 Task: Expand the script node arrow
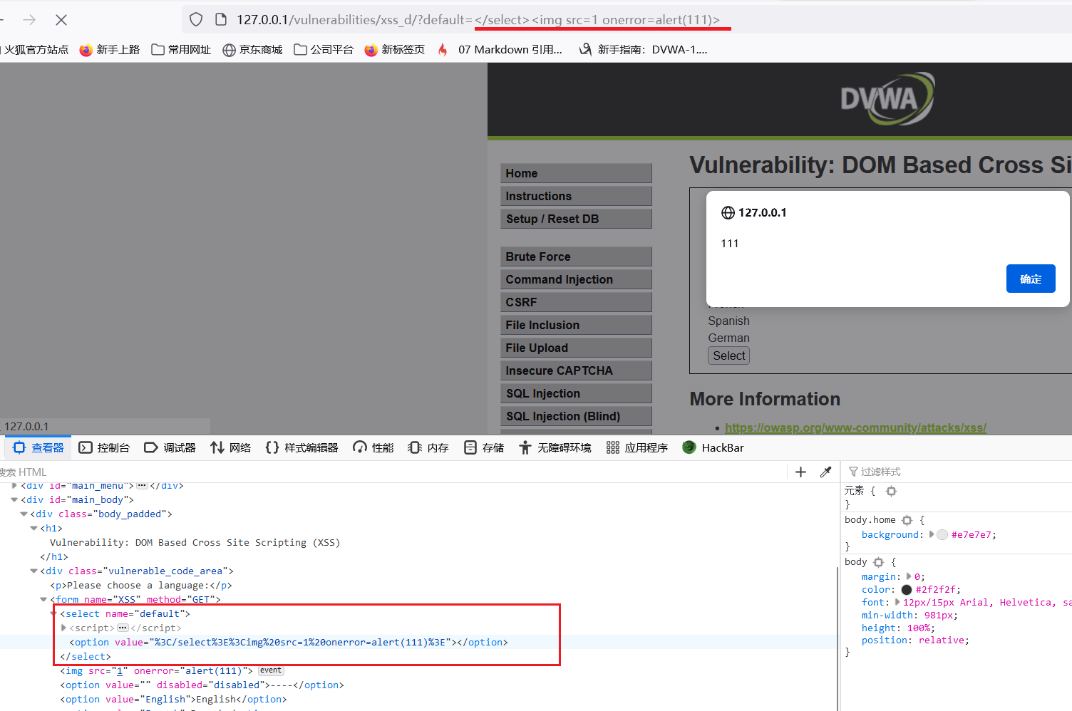point(63,628)
